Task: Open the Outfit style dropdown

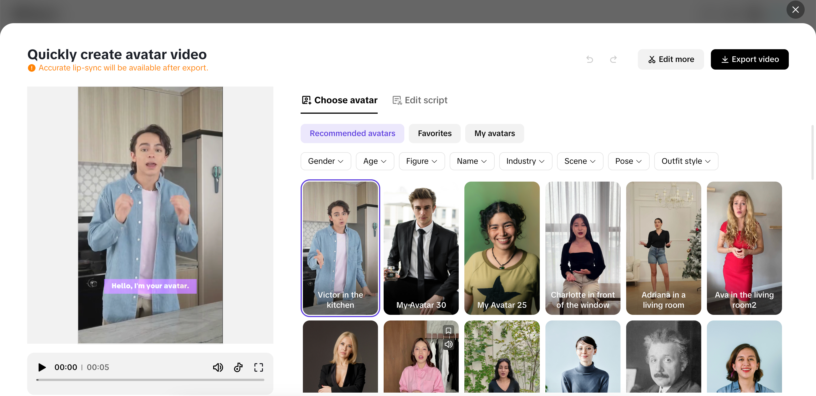Action: pos(686,161)
